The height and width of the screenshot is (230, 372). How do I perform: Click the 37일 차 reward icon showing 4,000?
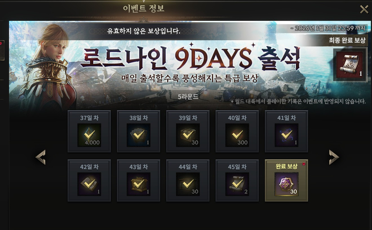point(89,135)
